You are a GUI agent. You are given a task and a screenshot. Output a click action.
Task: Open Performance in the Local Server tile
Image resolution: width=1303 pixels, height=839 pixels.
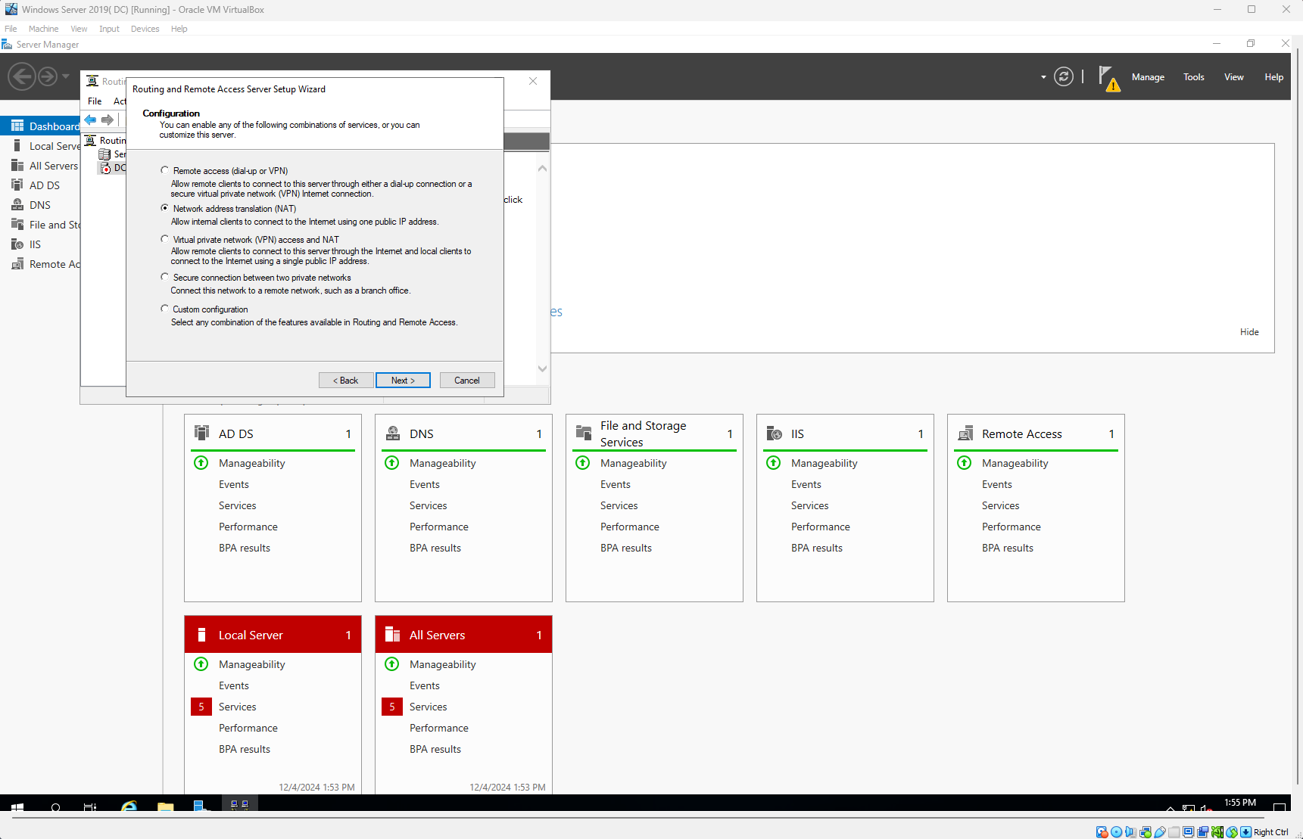(248, 728)
